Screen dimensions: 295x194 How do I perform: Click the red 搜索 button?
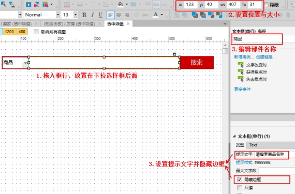click(x=197, y=62)
